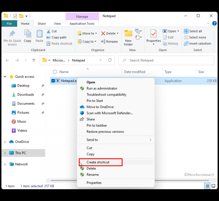Click New folder icon in title bar

[x=21, y=16]
